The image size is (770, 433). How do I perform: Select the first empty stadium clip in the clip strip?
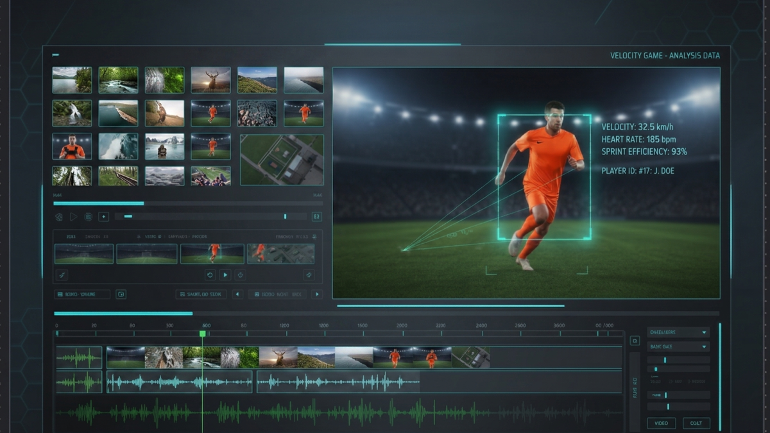coord(84,253)
